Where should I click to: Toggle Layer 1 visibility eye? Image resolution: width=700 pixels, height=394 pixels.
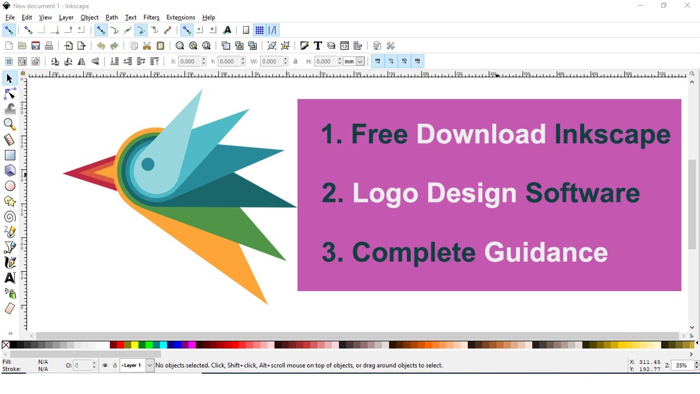coord(105,366)
